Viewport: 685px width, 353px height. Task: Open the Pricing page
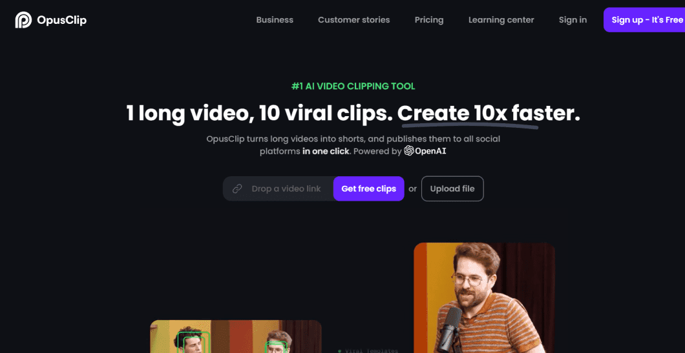(429, 20)
